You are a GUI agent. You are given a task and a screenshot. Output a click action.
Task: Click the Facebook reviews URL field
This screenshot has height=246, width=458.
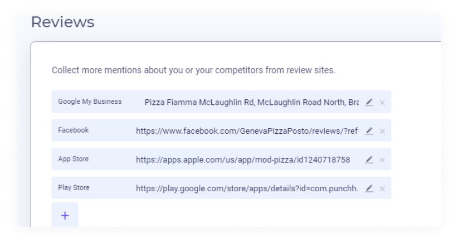[x=247, y=131]
